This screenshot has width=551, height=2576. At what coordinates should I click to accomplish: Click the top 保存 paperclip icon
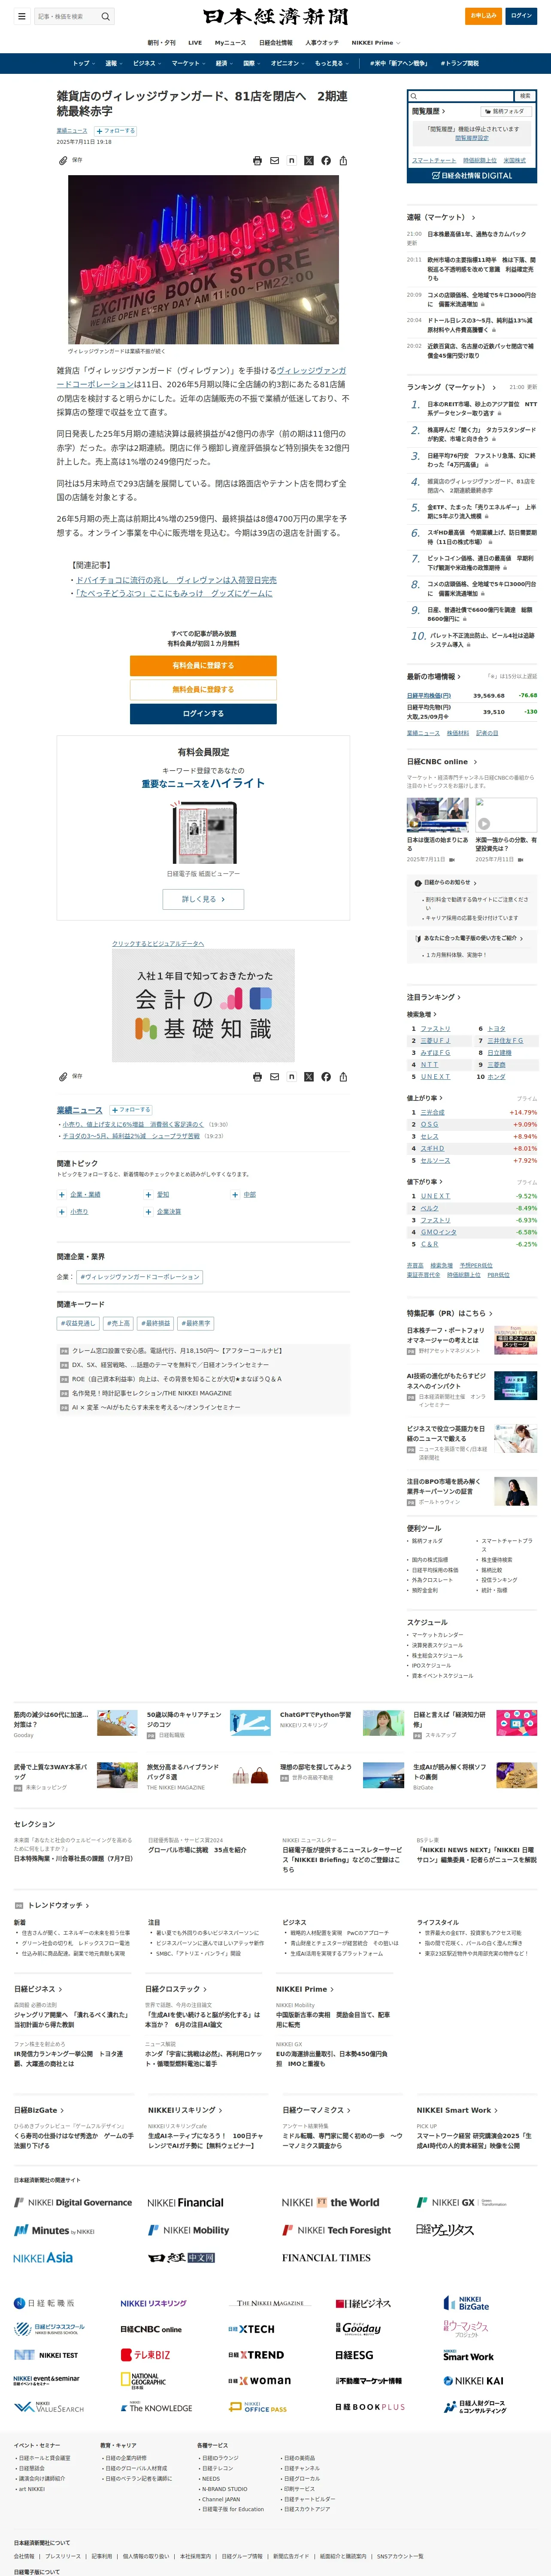click(x=63, y=160)
